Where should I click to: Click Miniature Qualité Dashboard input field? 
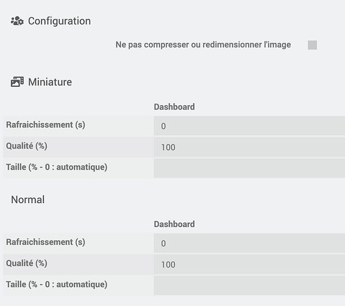click(249, 147)
